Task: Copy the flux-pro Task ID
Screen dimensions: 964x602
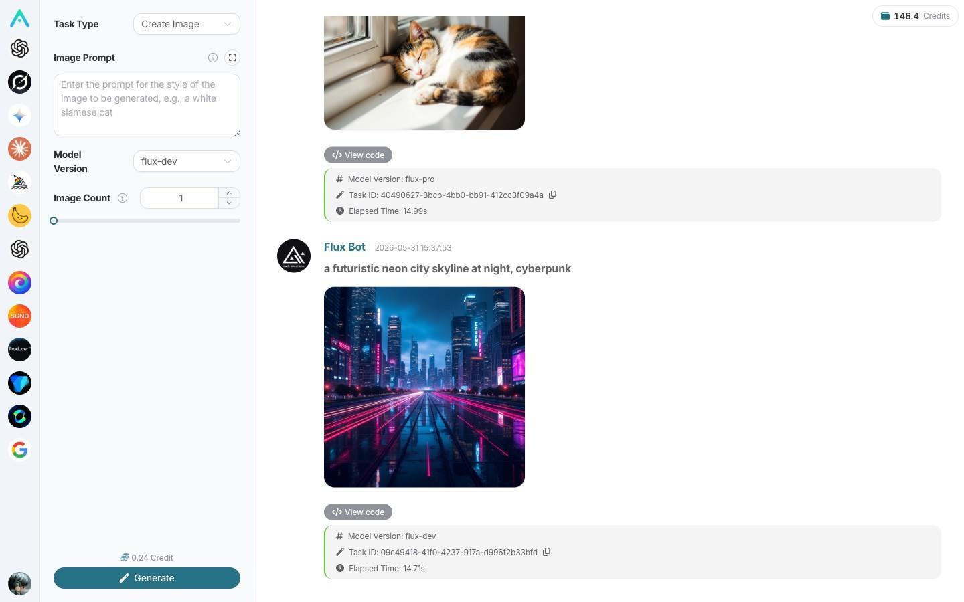Action: pyautogui.click(x=552, y=195)
